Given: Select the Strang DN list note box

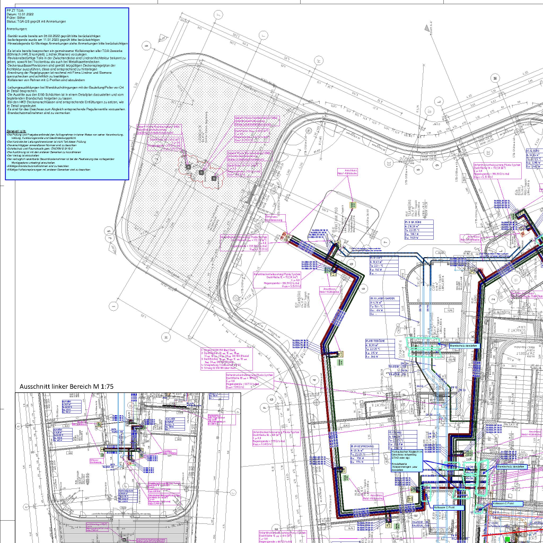Looking at the screenshot, I should point(226,359).
